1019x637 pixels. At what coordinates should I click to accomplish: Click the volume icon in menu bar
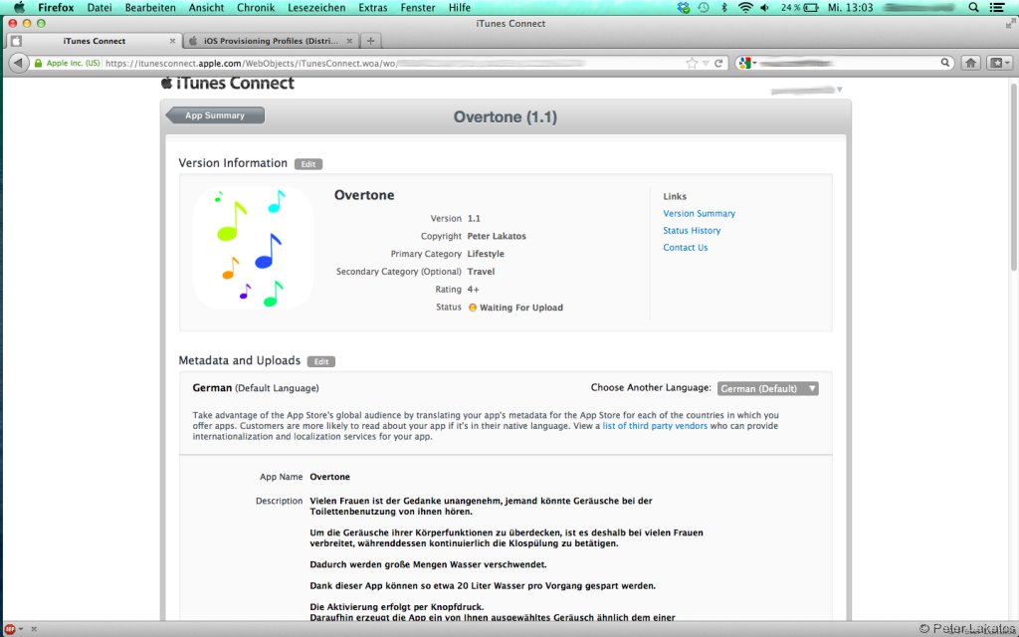click(765, 8)
